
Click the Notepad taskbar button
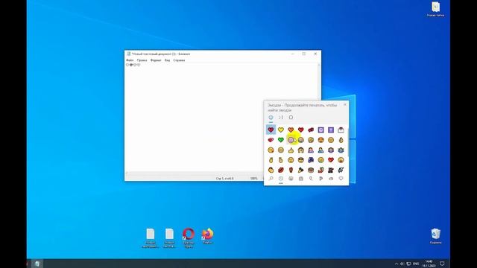pyautogui.click(x=37, y=264)
